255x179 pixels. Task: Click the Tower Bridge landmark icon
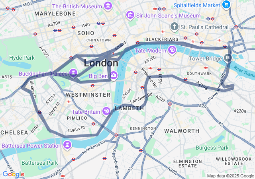click(x=228, y=58)
